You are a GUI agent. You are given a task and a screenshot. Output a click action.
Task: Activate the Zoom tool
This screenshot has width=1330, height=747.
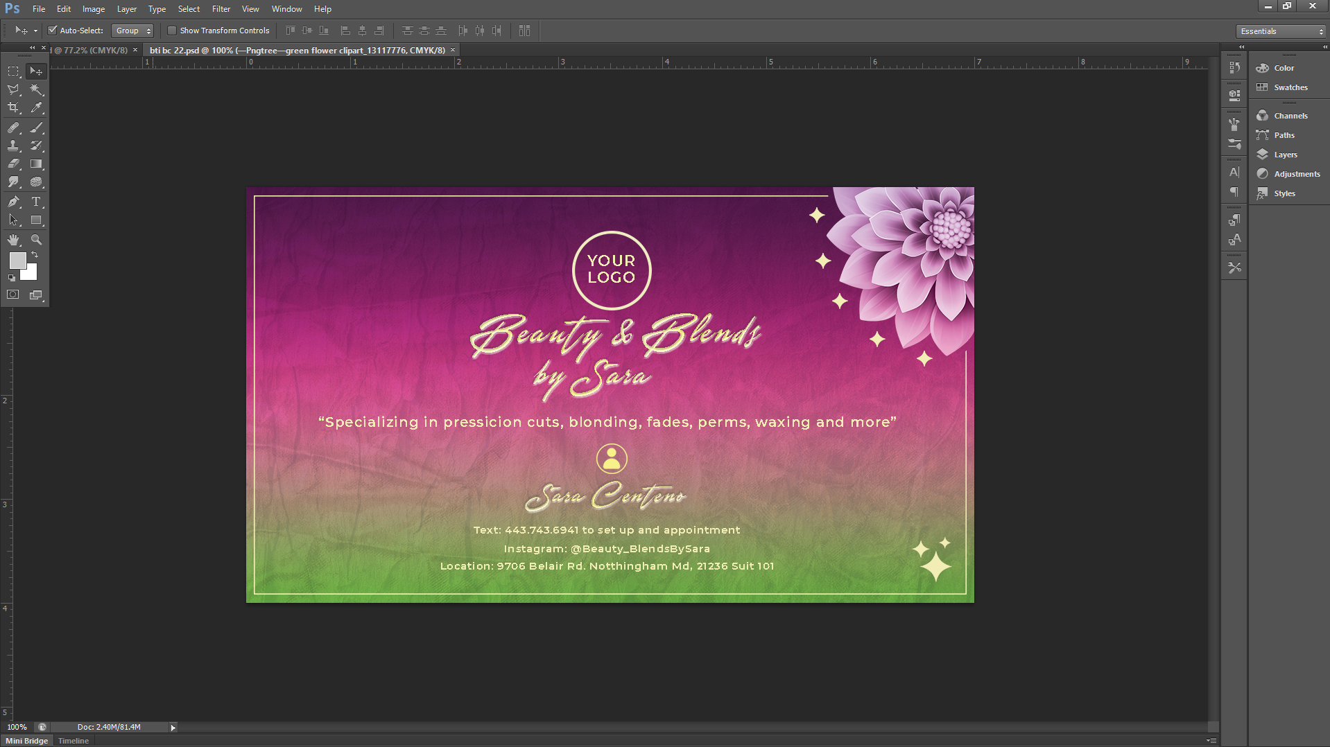pyautogui.click(x=36, y=240)
